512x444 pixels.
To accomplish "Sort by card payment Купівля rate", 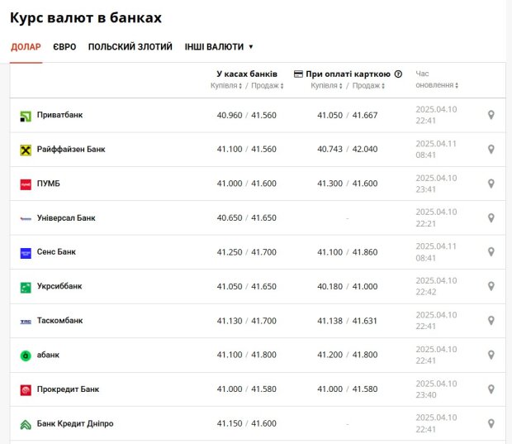I will (x=326, y=86).
